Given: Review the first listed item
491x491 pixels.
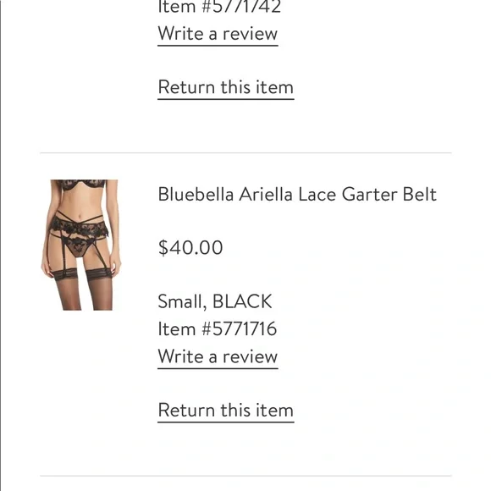Looking at the screenshot, I should 218,34.
